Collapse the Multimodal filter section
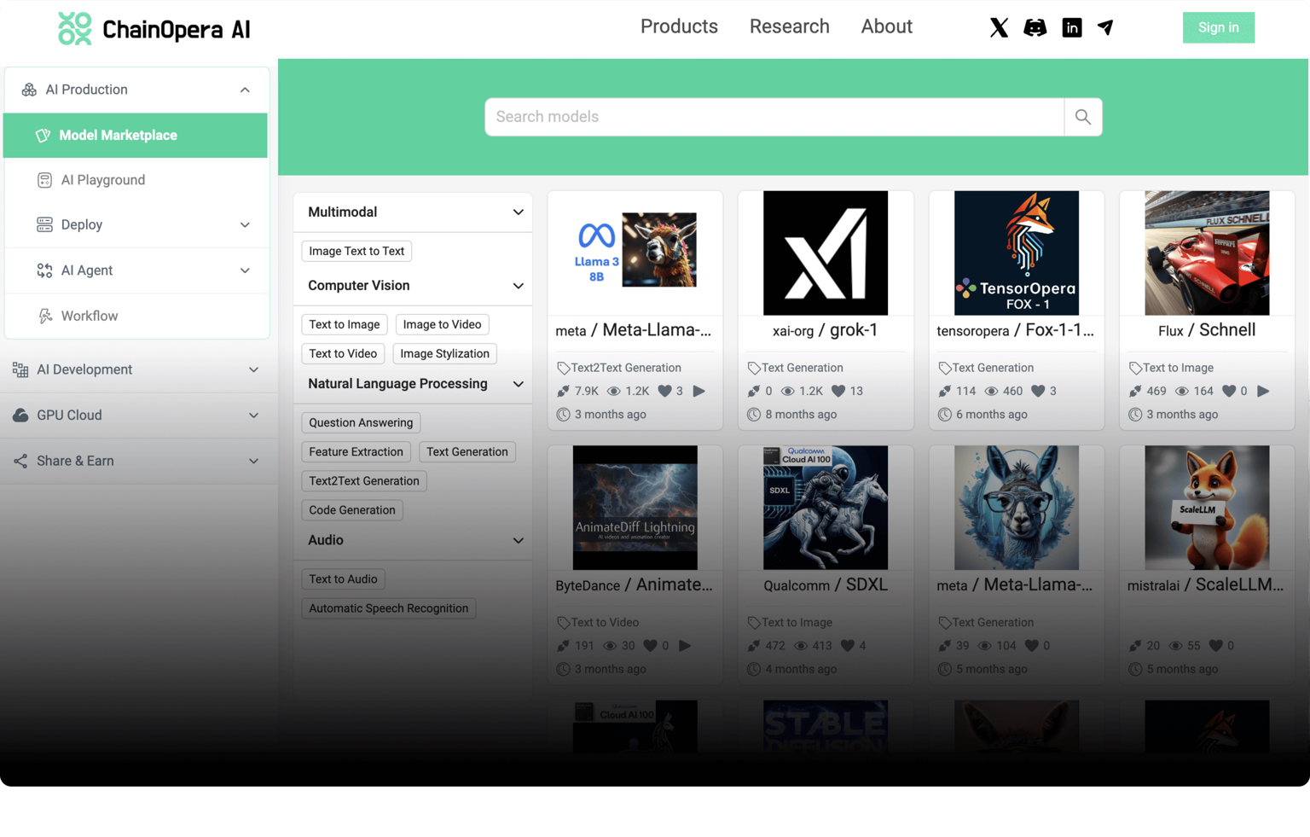Image resolution: width=1310 pixels, height=837 pixels. coord(518,212)
